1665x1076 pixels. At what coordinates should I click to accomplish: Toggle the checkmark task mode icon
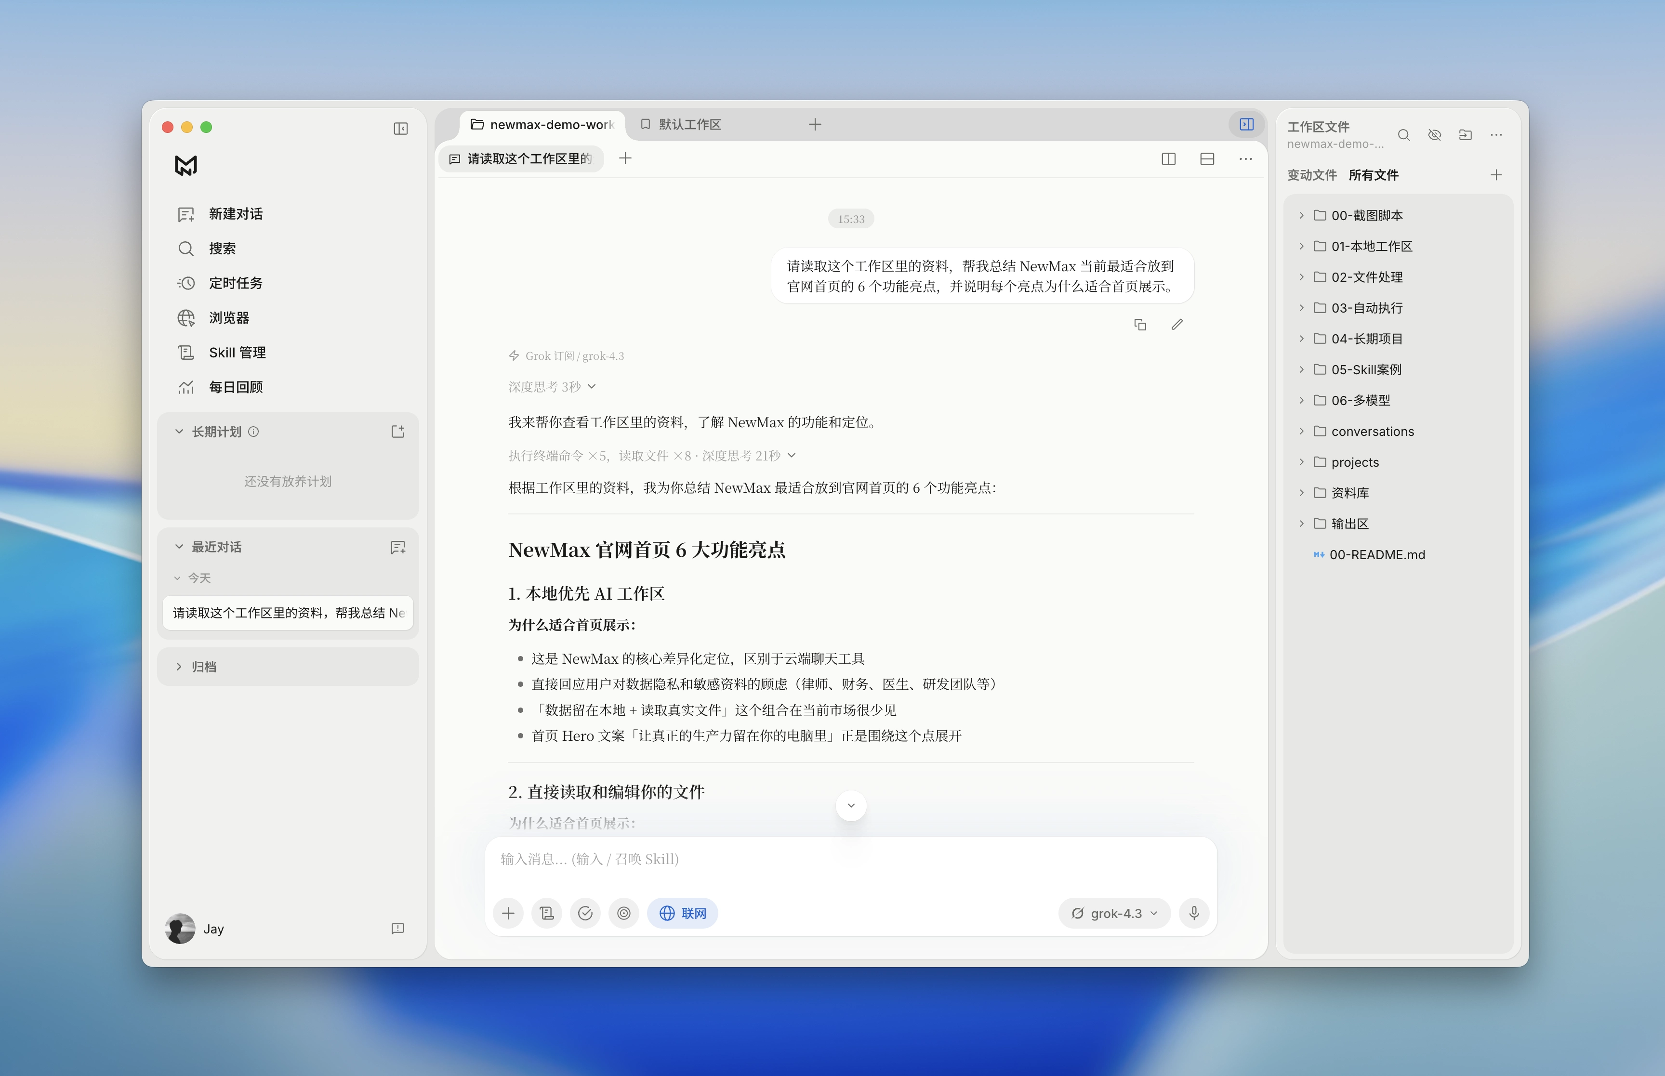click(585, 913)
